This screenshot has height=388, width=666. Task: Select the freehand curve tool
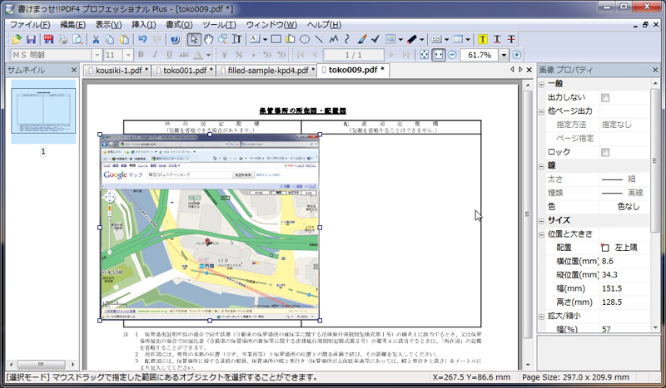coord(347,39)
